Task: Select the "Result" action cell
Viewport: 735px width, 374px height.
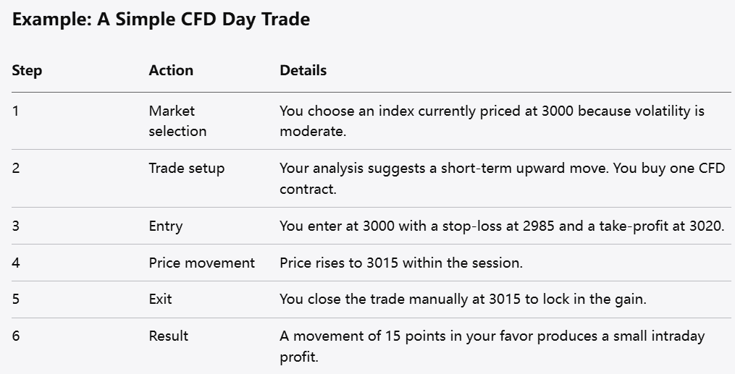Action: tap(168, 336)
